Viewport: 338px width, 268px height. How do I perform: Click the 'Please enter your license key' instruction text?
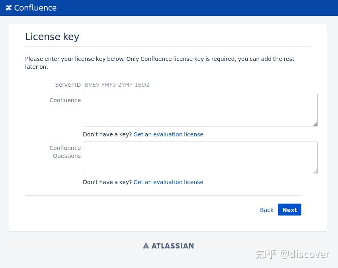pos(160,63)
